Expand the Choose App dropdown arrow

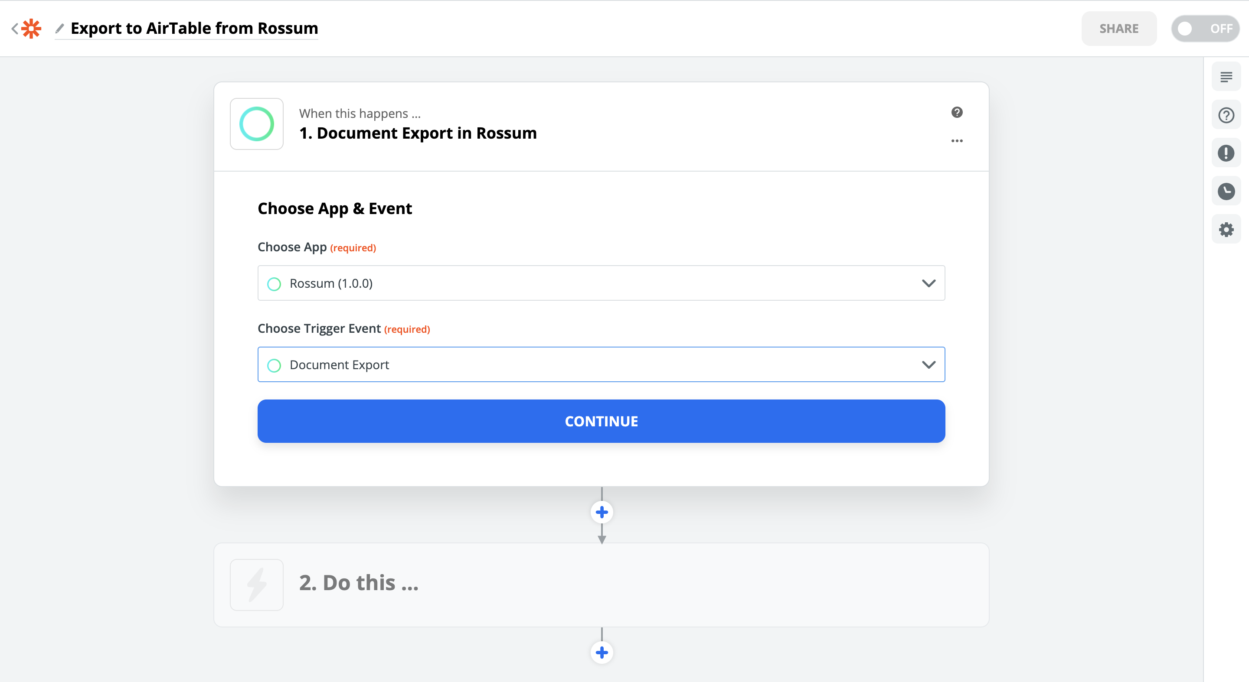pyautogui.click(x=928, y=283)
